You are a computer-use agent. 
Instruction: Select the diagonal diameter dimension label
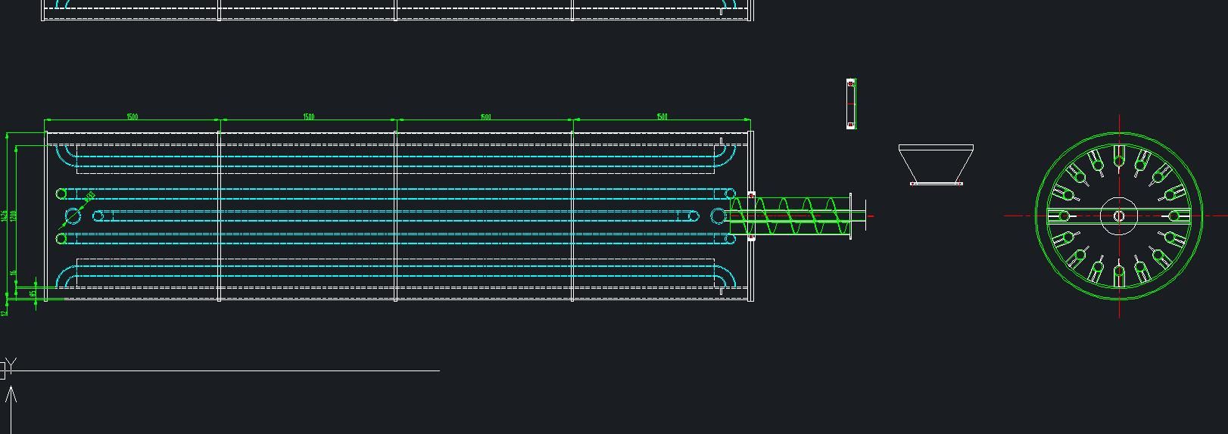click(89, 198)
